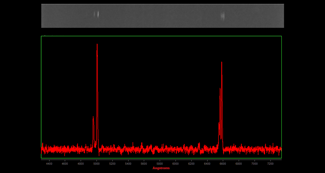
Task: Click the Angstroms axis label
Action: (x=161, y=168)
